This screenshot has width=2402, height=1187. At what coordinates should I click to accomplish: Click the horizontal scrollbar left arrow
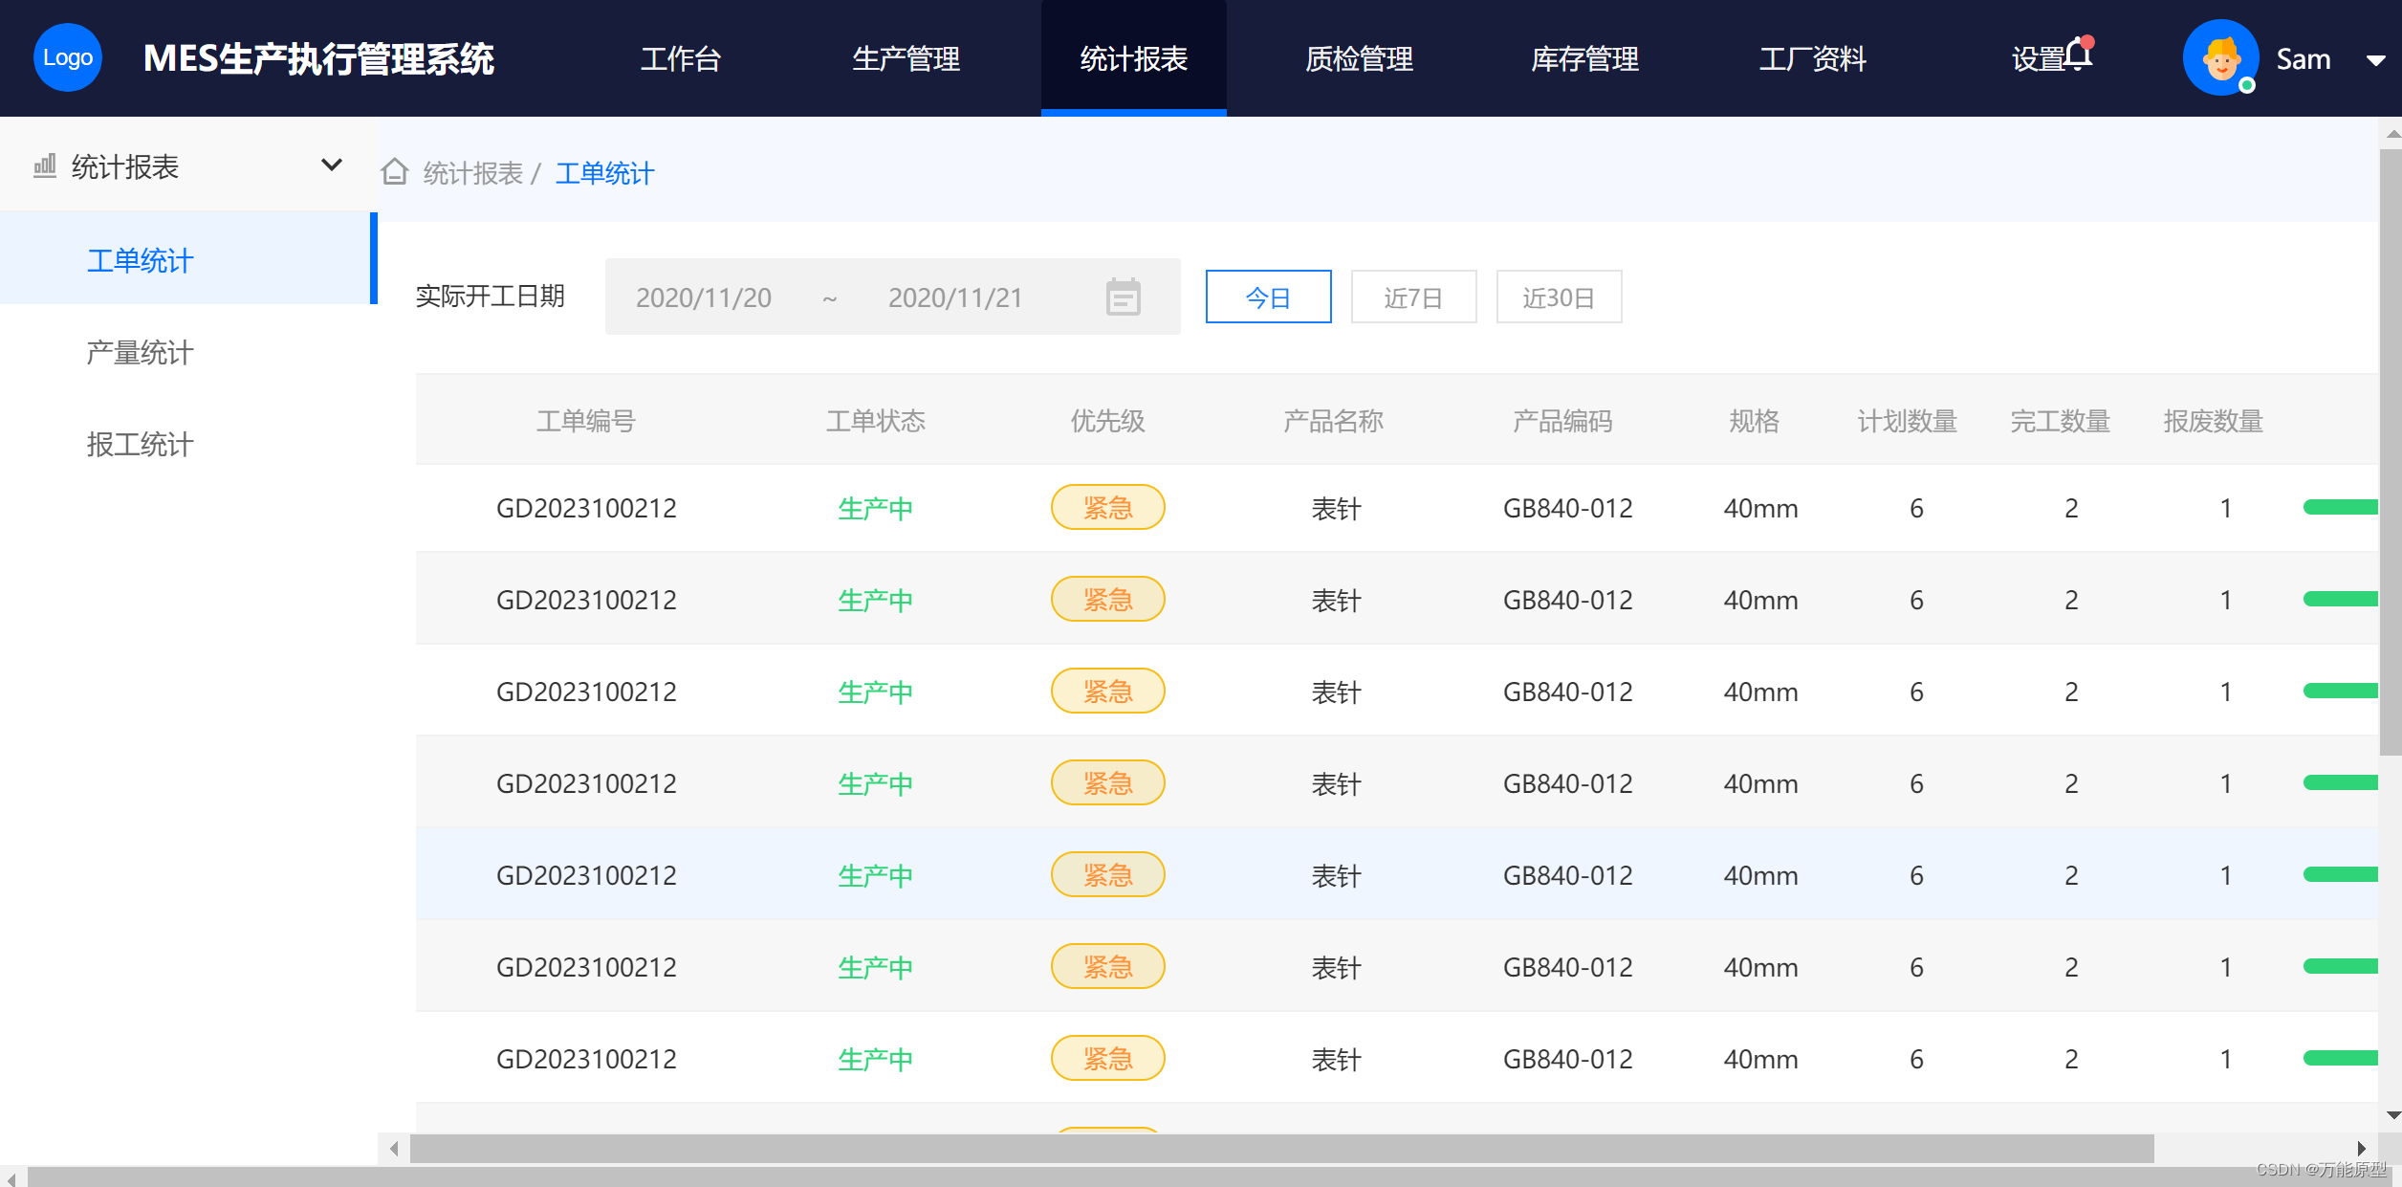pos(394,1148)
